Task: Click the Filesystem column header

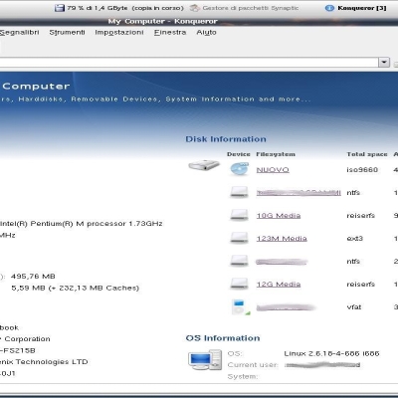Action: click(276, 154)
